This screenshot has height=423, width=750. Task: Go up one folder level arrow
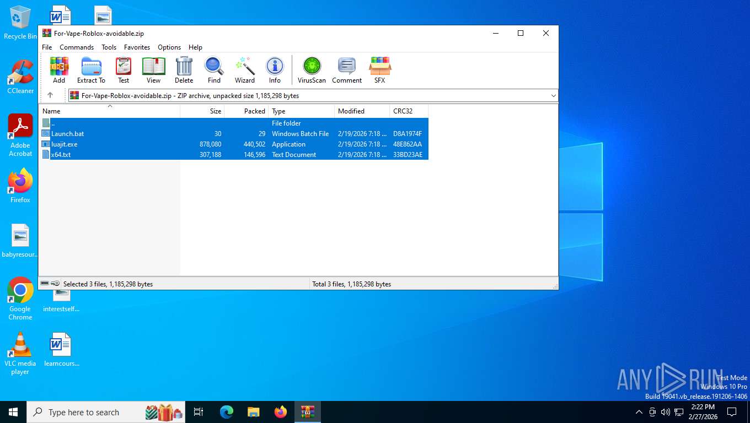tap(50, 95)
